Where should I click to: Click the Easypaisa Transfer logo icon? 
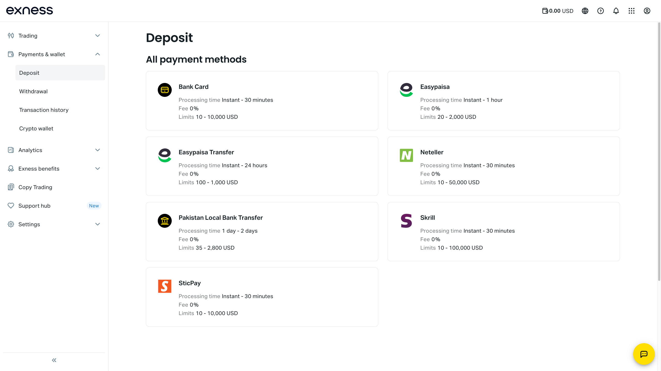(165, 155)
